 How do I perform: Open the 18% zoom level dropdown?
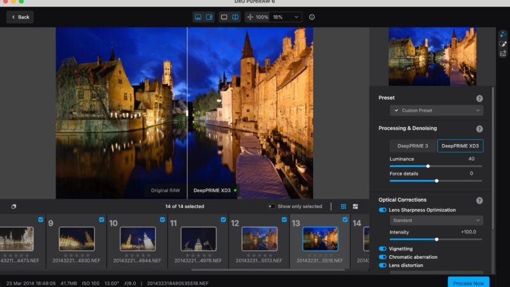pyautogui.click(x=286, y=17)
